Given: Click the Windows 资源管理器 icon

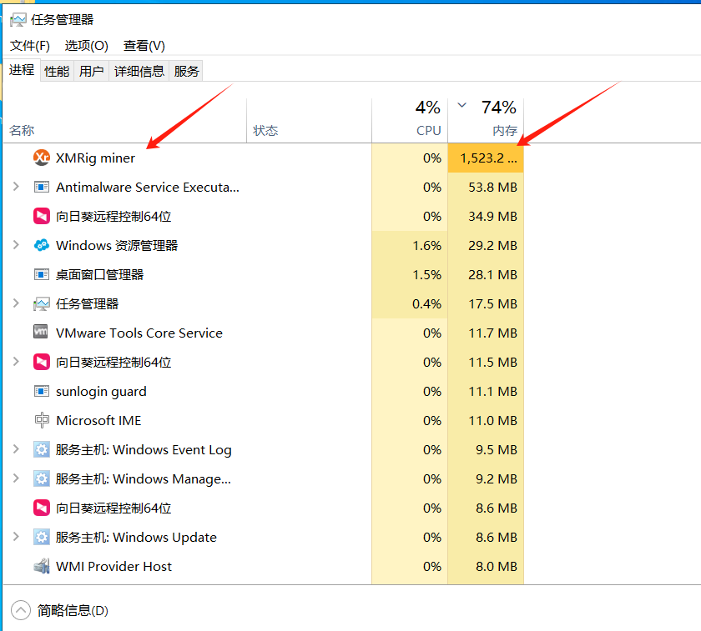Looking at the screenshot, I should (x=42, y=245).
